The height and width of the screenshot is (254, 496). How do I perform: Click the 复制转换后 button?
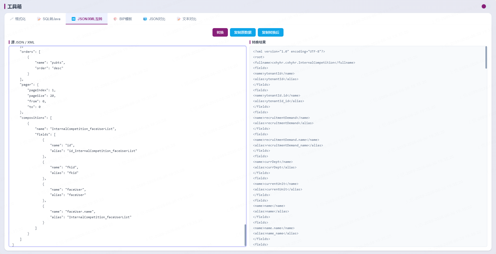[x=271, y=32]
